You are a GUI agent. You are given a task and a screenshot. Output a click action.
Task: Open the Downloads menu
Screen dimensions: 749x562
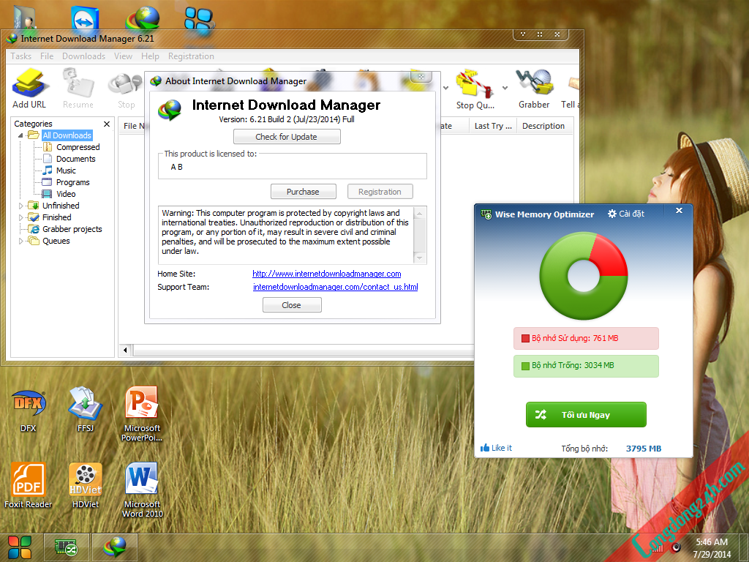(83, 56)
